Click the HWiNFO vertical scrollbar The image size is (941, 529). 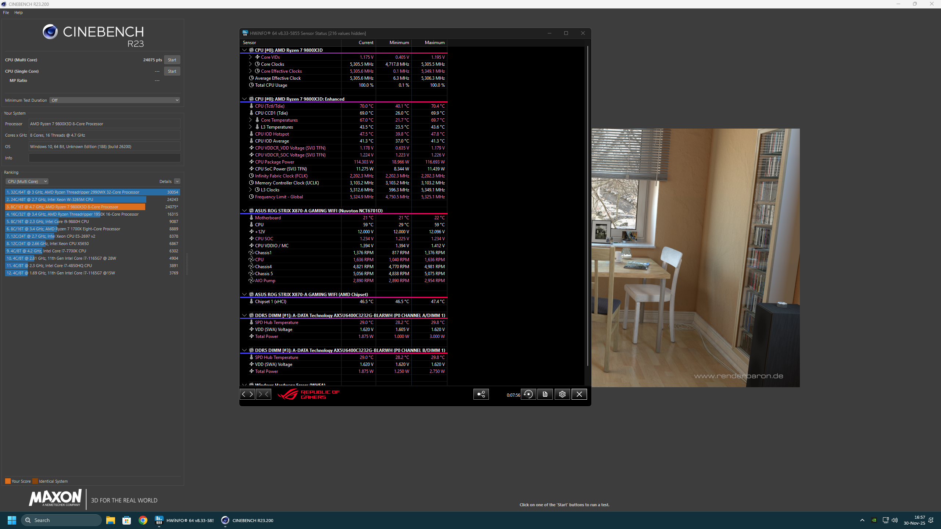587,206
